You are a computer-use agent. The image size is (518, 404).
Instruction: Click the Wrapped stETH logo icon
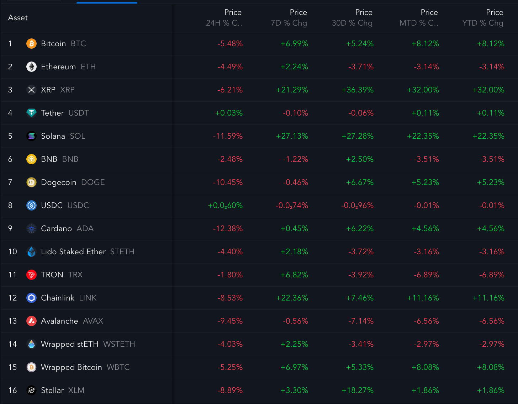tap(31, 344)
